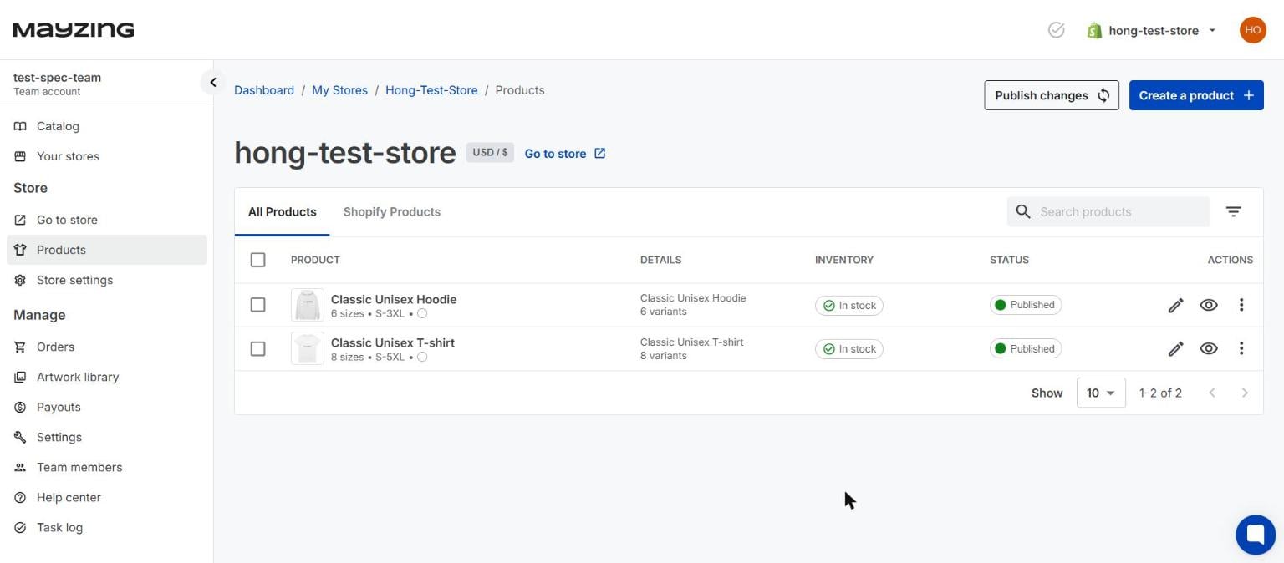Open Store settings in the sidebar
This screenshot has width=1284, height=563.
click(106, 280)
